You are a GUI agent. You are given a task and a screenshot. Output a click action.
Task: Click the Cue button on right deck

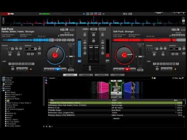116,69
